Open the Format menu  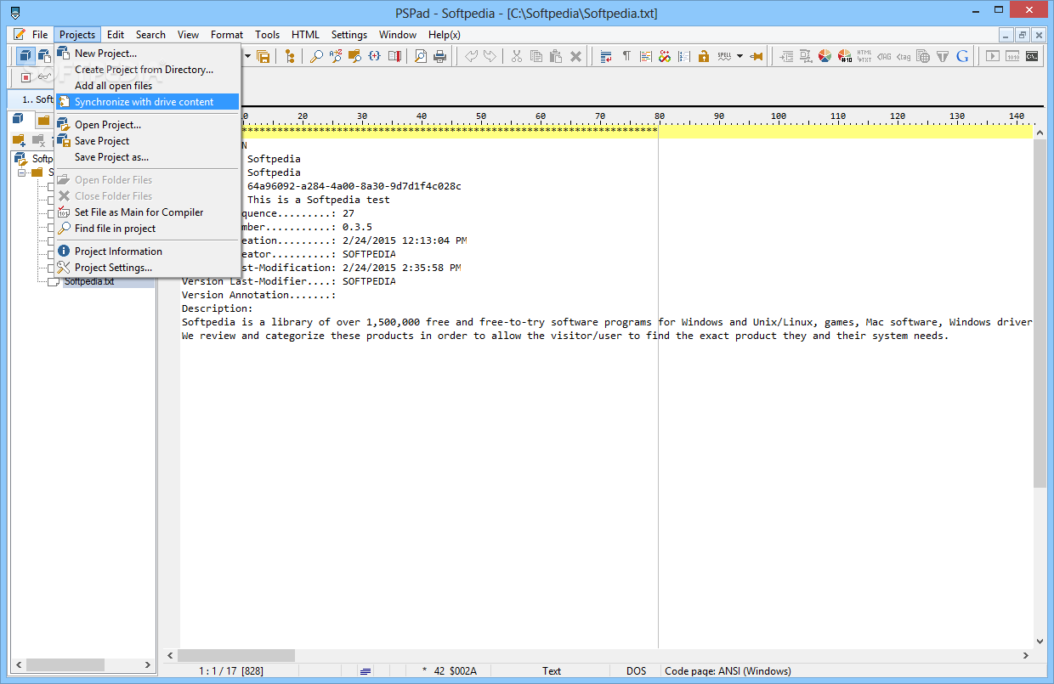227,34
